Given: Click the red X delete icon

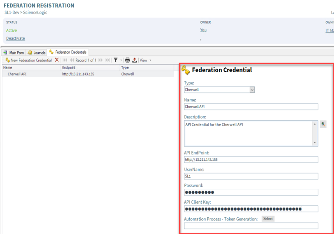Looking at the screenshot, I should pyautogui.click(x=57, y=60).
